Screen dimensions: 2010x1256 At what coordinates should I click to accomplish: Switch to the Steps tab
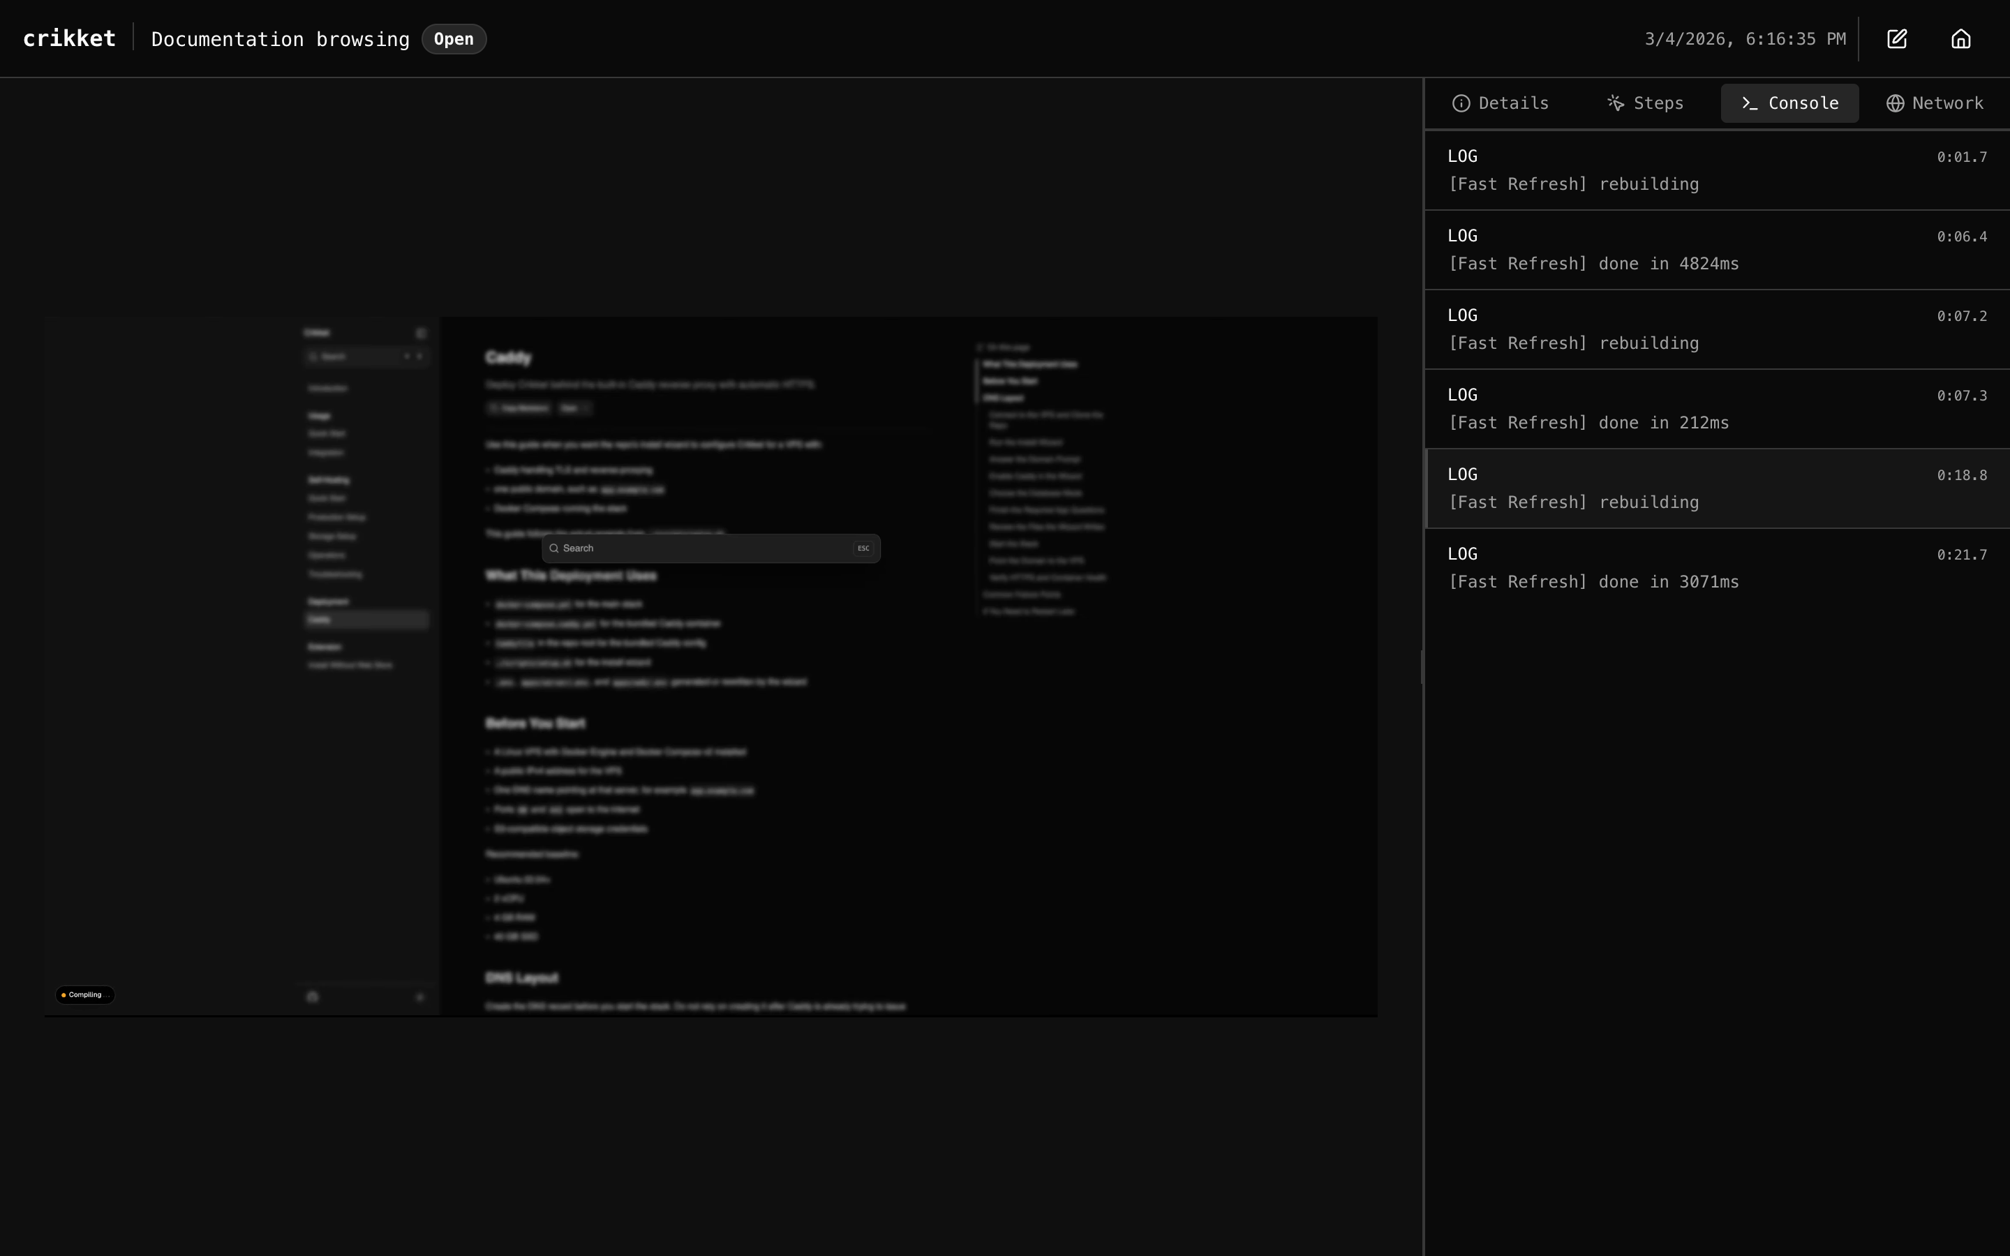point(1646,103)
